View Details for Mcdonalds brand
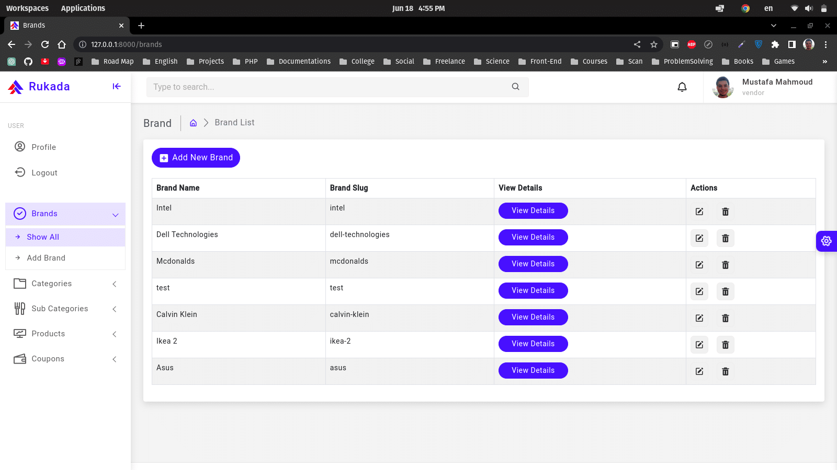The height and width of the screenshot is (470, 837). (533, 264)
